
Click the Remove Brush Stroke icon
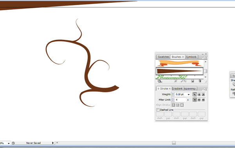click(x=176, y=81)
